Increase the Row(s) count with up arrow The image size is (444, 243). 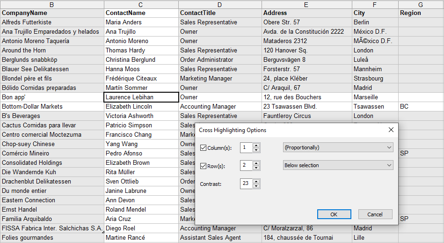[x=256, y=163]
